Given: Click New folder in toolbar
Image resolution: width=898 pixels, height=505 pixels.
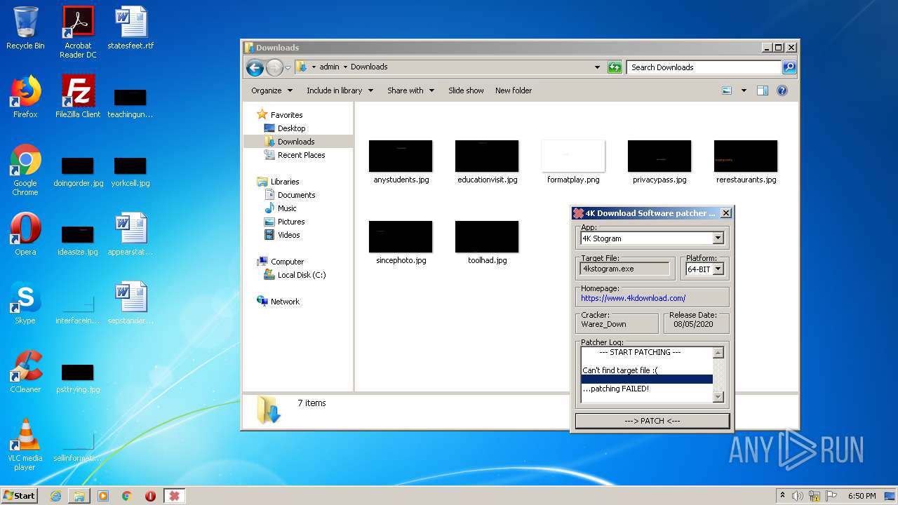Looking at the screenshot, I should point(514,90).
